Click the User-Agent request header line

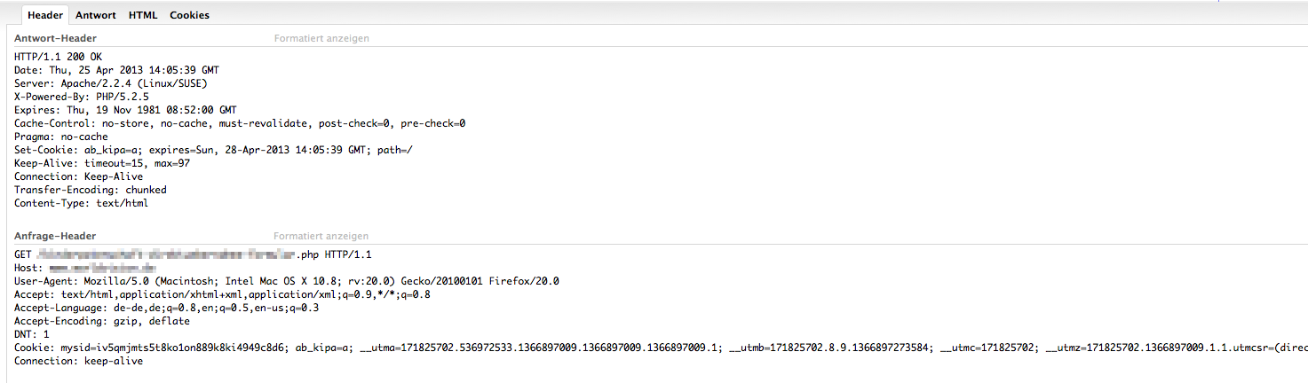pyautogui.click(x=286, y=281)
